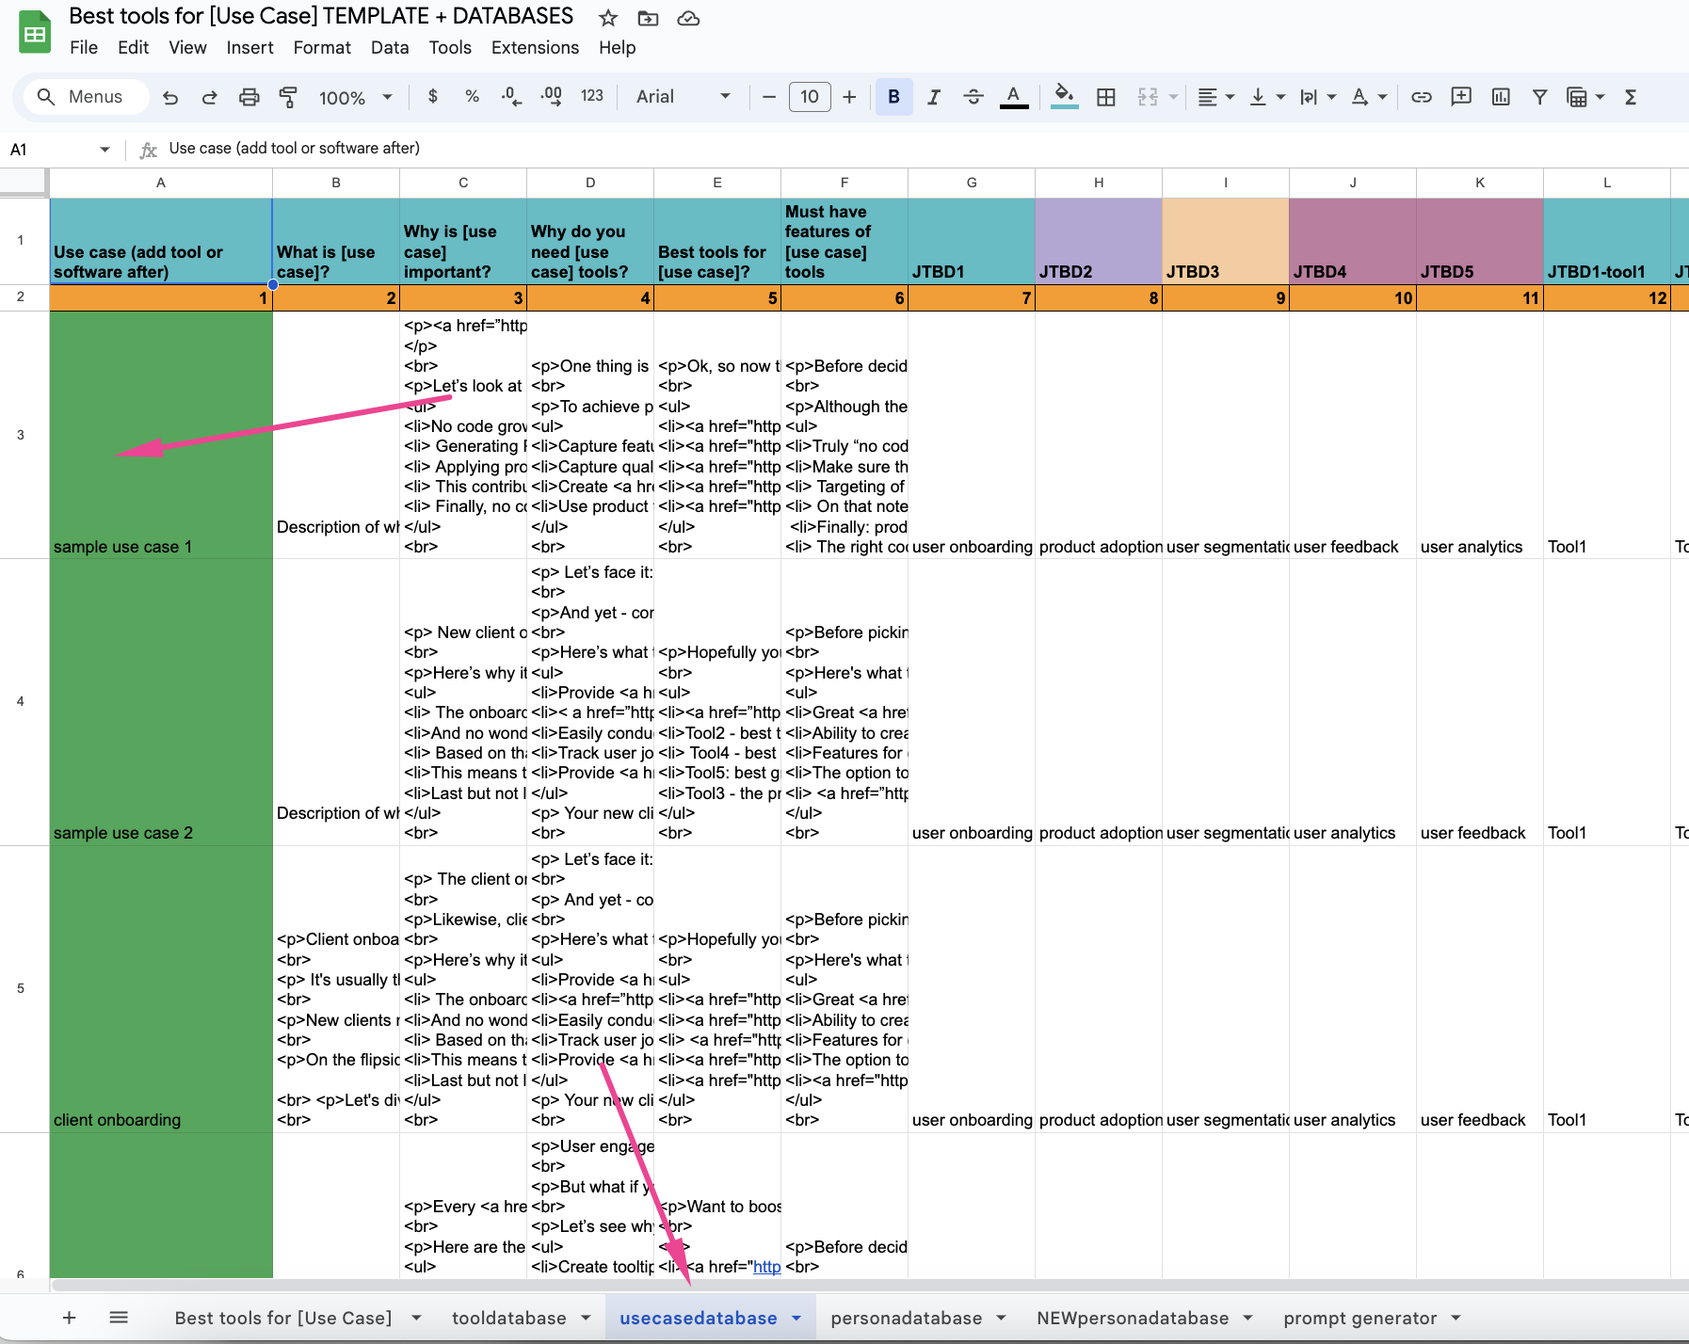The image size is (1689, 1344).
Task: Open the all sheets list icon
Action: click(x=119, y=1318)
